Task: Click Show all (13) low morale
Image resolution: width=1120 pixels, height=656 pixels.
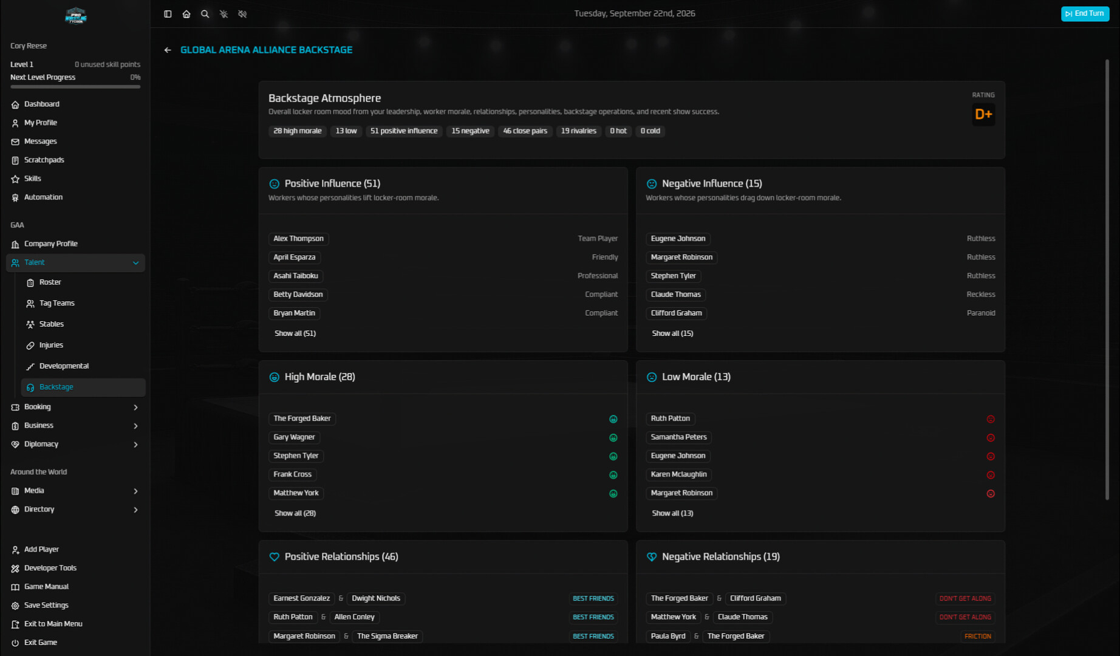Action: tap(672, 513)
